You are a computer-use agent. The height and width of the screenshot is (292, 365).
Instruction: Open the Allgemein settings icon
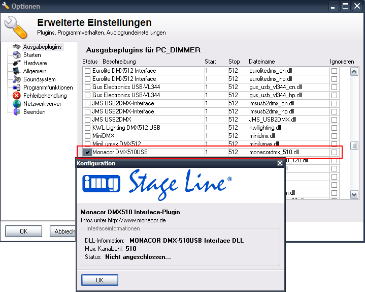coord(16,71)
